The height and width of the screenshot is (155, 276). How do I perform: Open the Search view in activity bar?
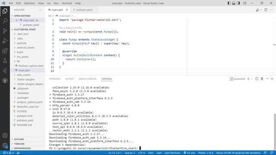(x=5, y=21)
